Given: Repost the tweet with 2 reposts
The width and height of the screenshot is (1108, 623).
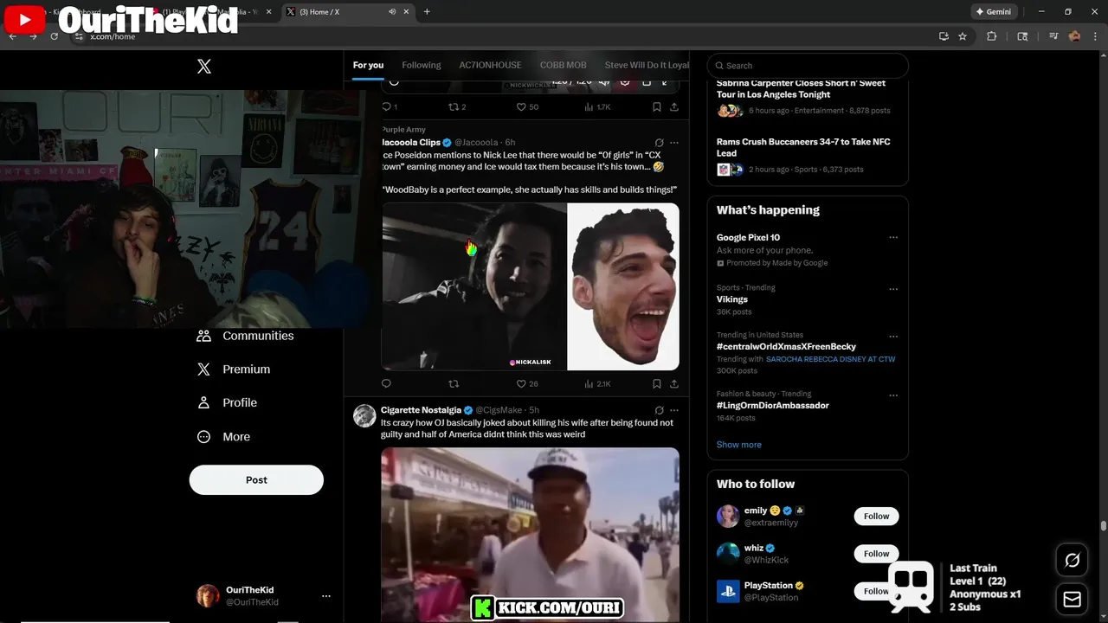Looking at the screenshot, I should (x=457, y=106).
